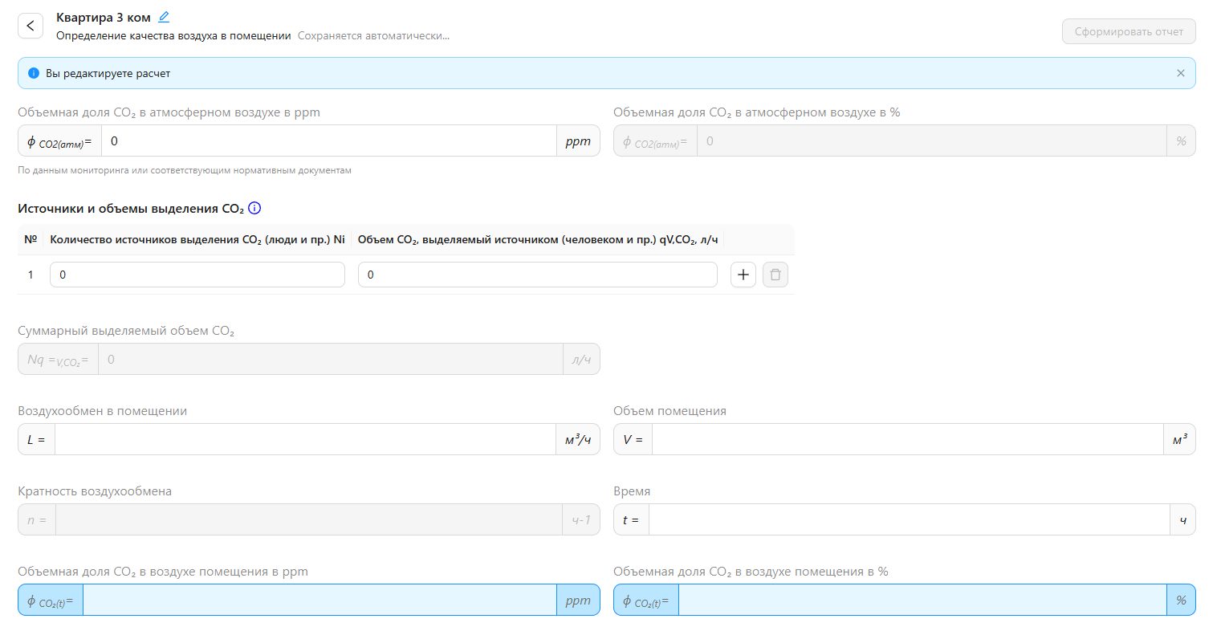Close the 'Вы редактируете расчет' notification
This screenshot has width=1217, height=627.
tap(1180, 73)
